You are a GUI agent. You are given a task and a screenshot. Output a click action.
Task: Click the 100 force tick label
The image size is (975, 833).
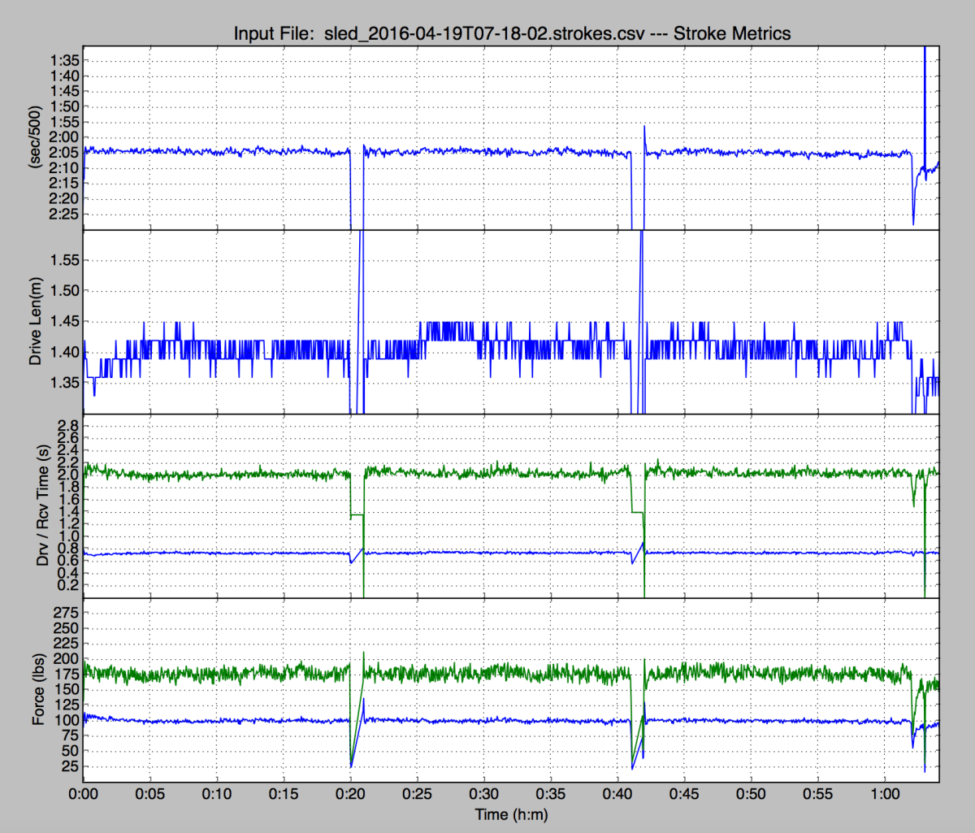67,720
